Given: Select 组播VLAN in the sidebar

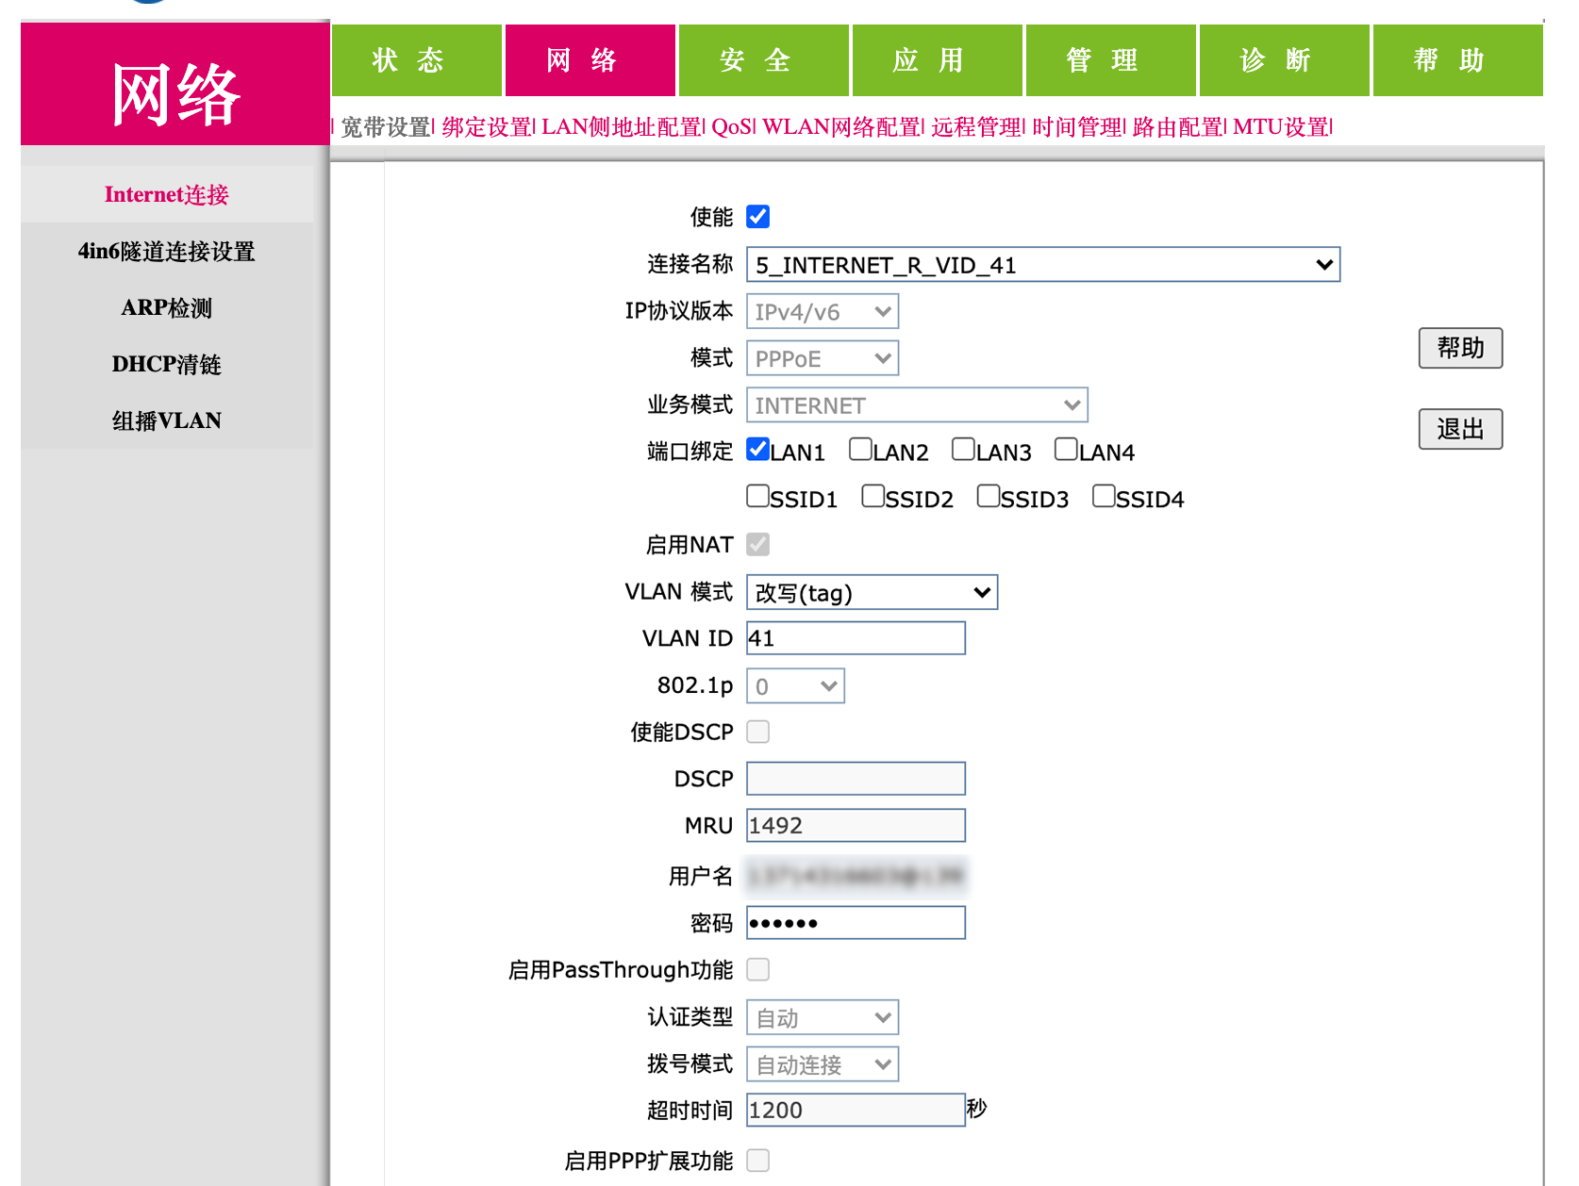Looking at the screenshot, I should [165, 420].
